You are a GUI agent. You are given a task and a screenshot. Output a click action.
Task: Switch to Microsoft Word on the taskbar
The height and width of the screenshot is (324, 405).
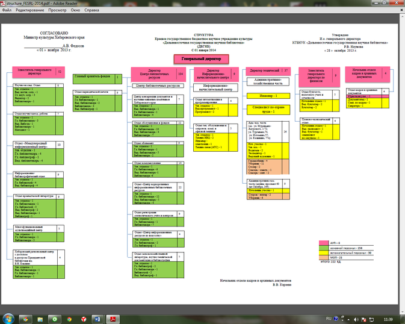(98, 319)
